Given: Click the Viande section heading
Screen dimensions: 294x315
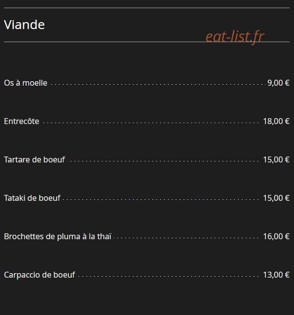Looking at the screenshot, I should [24, 25].
